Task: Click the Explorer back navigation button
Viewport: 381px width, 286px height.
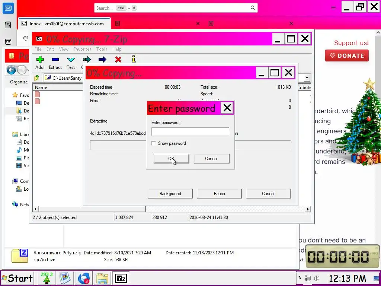Action: tap(11, 70)
